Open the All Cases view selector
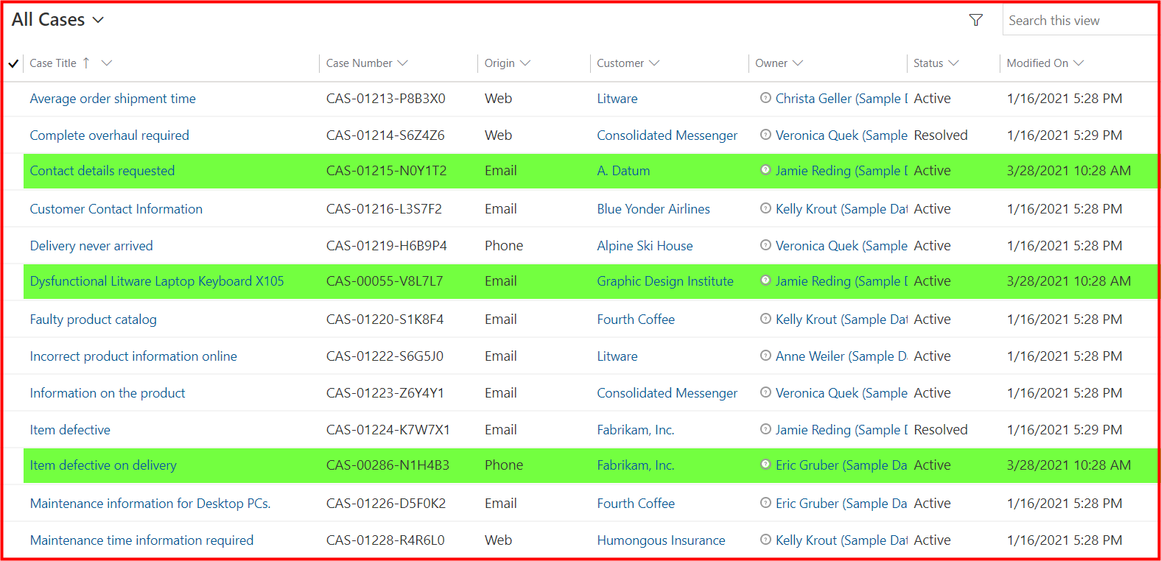 [x=57, y=20]
